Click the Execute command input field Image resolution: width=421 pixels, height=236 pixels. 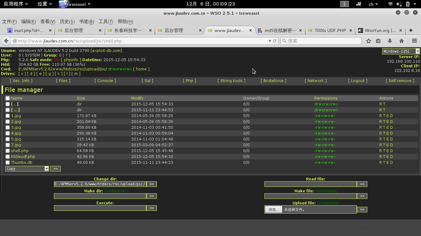[x=100, y=208]
